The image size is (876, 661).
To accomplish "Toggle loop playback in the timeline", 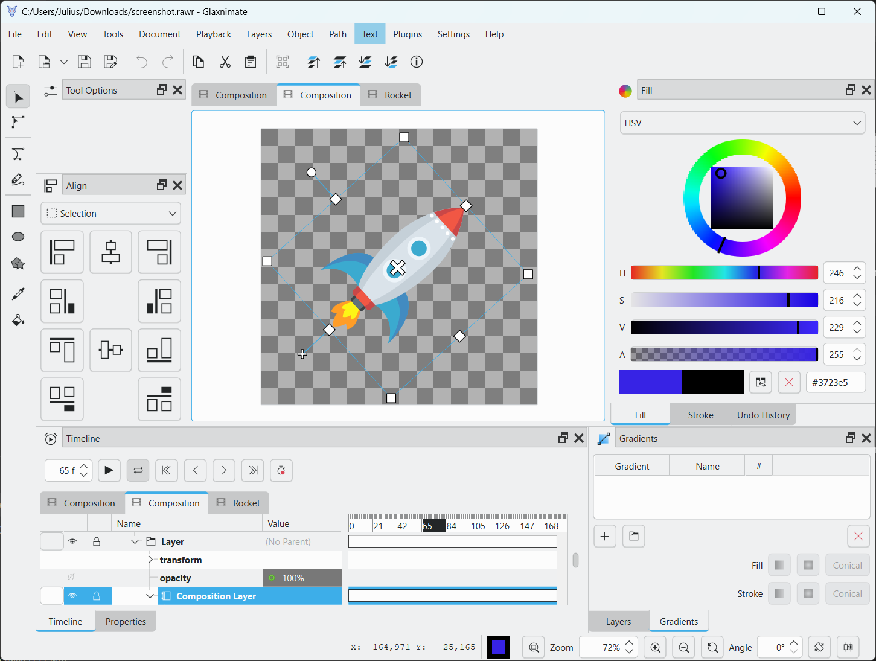I will (138, 471).
